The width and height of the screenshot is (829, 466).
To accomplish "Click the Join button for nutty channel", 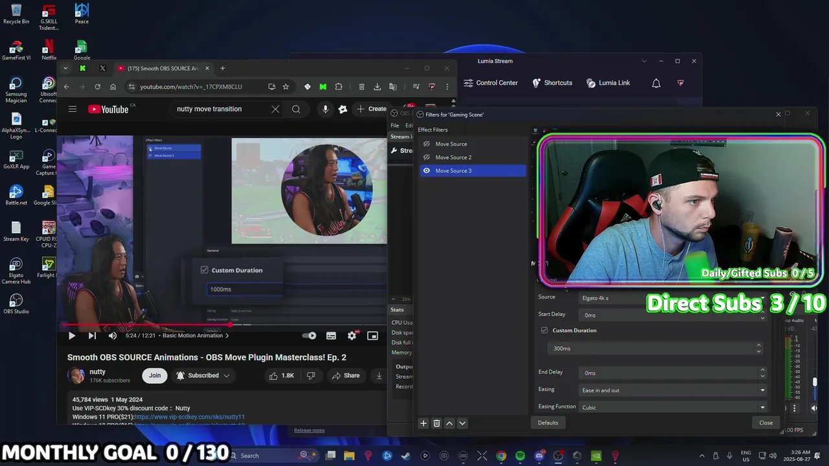I will click(155, 375).
